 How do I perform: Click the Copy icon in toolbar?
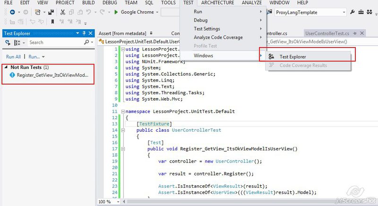[71, 12]
